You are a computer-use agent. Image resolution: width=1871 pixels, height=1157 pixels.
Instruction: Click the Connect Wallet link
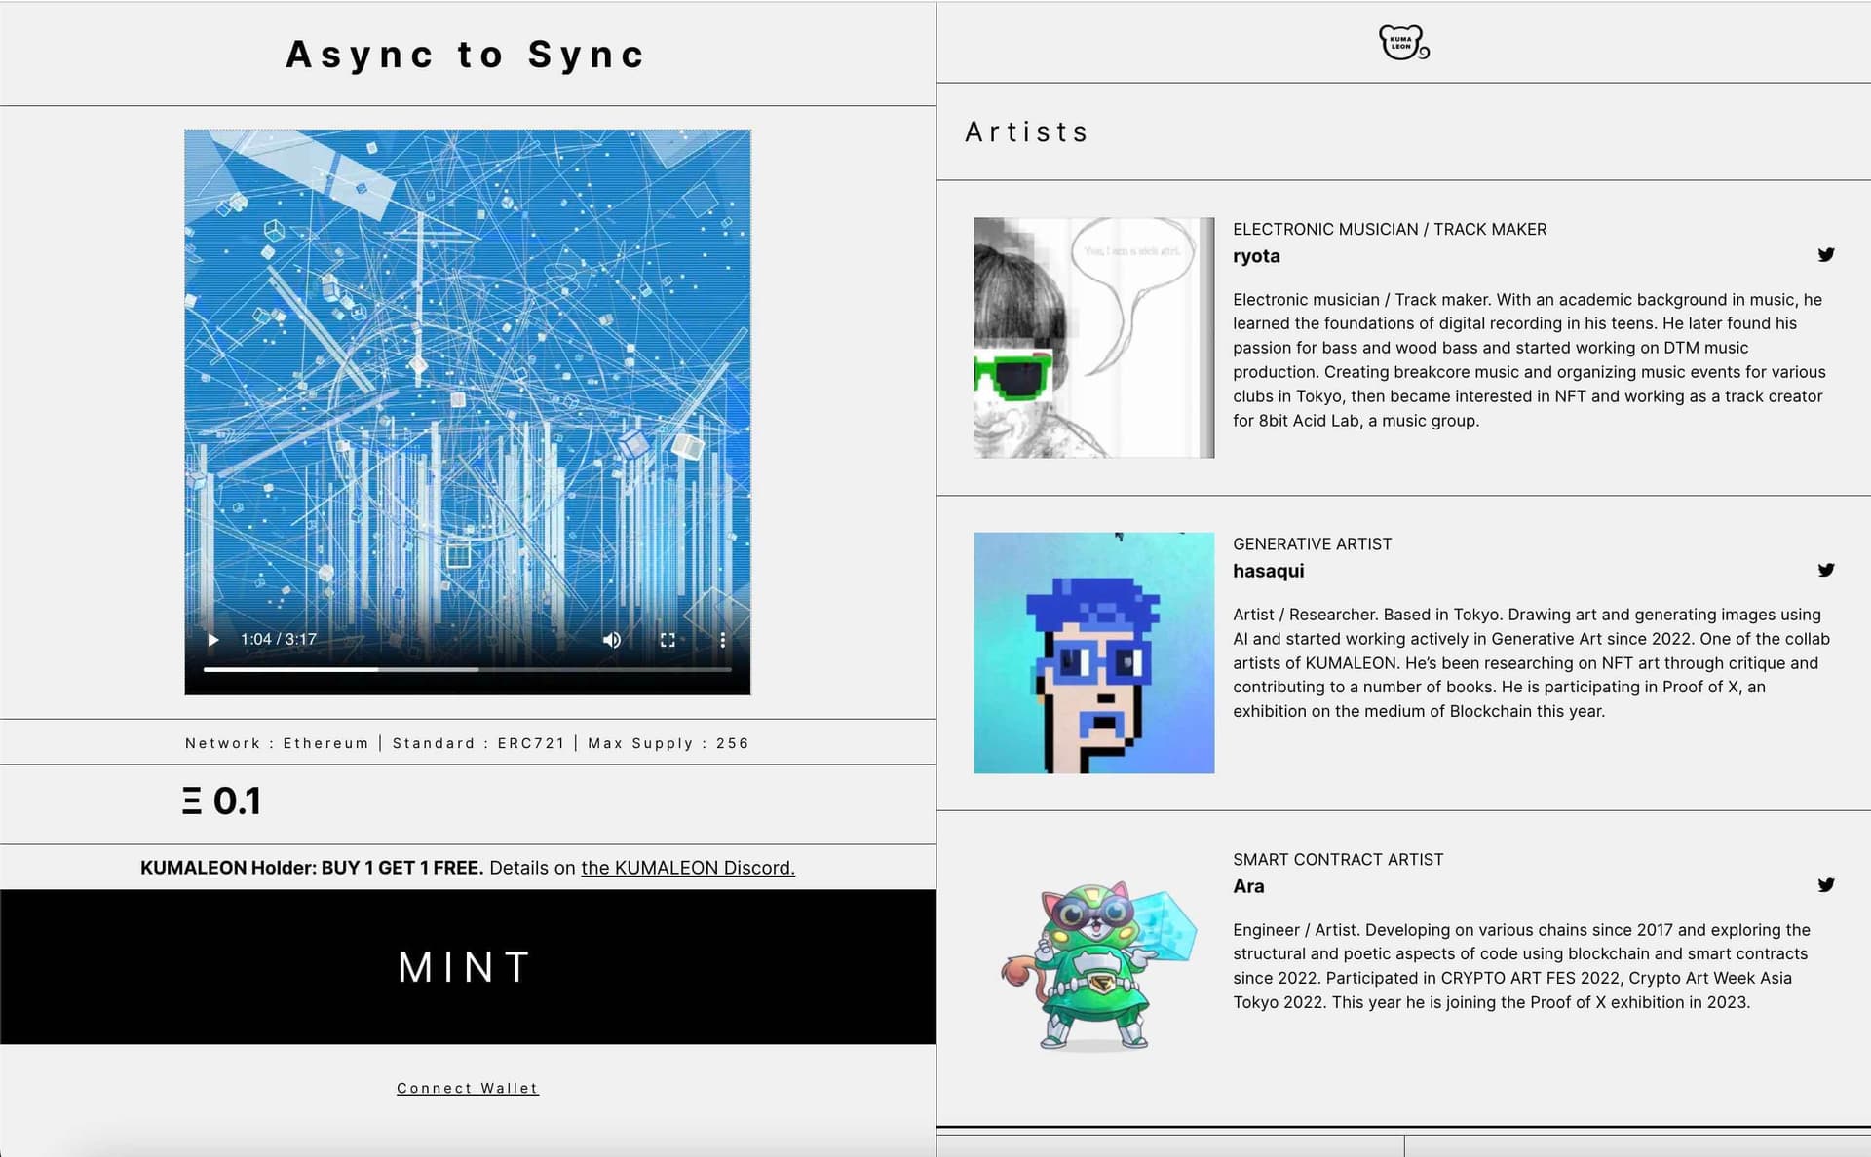click(x=467, y=1088)
